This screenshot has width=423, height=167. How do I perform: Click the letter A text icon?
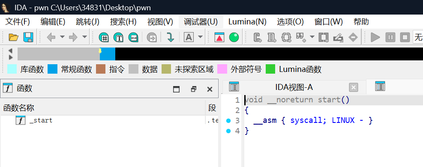(x=189, y=37)
